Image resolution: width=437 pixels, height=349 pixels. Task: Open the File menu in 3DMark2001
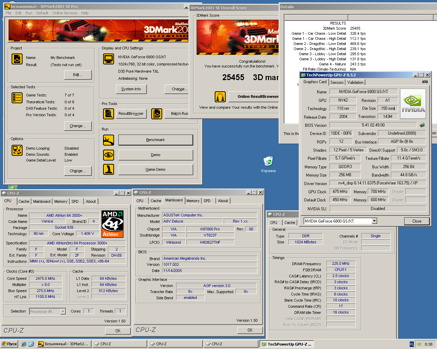(9, 13)
